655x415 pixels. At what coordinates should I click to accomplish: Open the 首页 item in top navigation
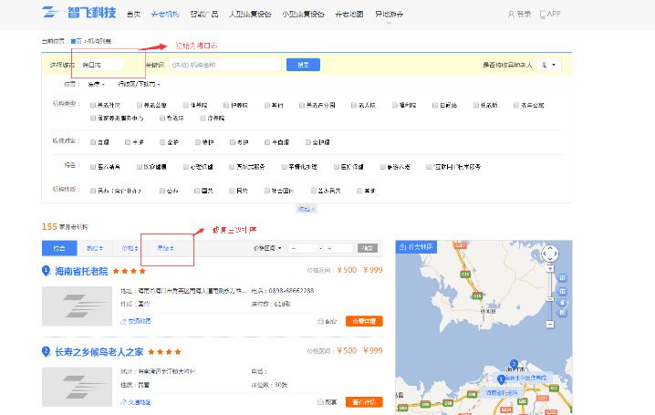click(x=134, y=15)
